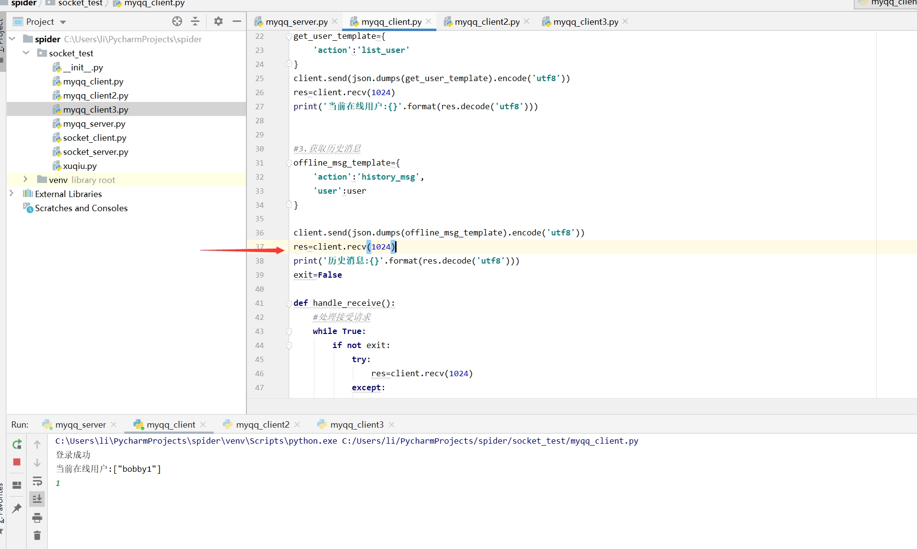
Task: Print the run console output
Action: pyautogui.click(x=37, y=518)
